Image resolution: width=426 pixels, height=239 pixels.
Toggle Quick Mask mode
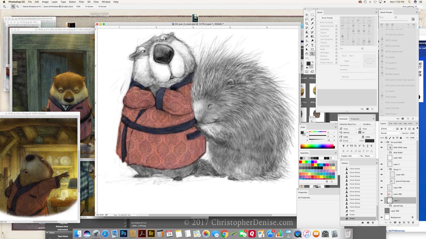(307, 72)
